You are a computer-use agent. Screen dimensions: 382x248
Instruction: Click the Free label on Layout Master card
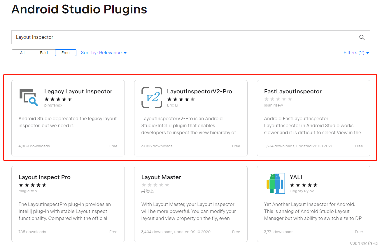pos(236,232)
